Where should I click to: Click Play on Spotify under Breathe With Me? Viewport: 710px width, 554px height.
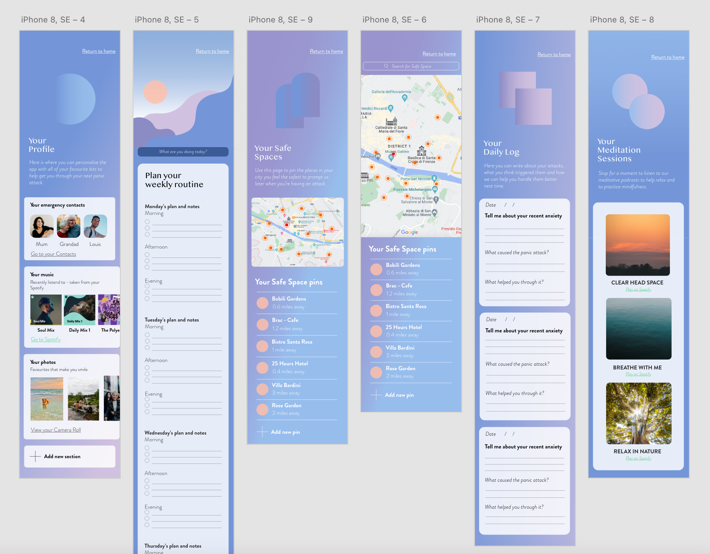[x=638, y=374]
